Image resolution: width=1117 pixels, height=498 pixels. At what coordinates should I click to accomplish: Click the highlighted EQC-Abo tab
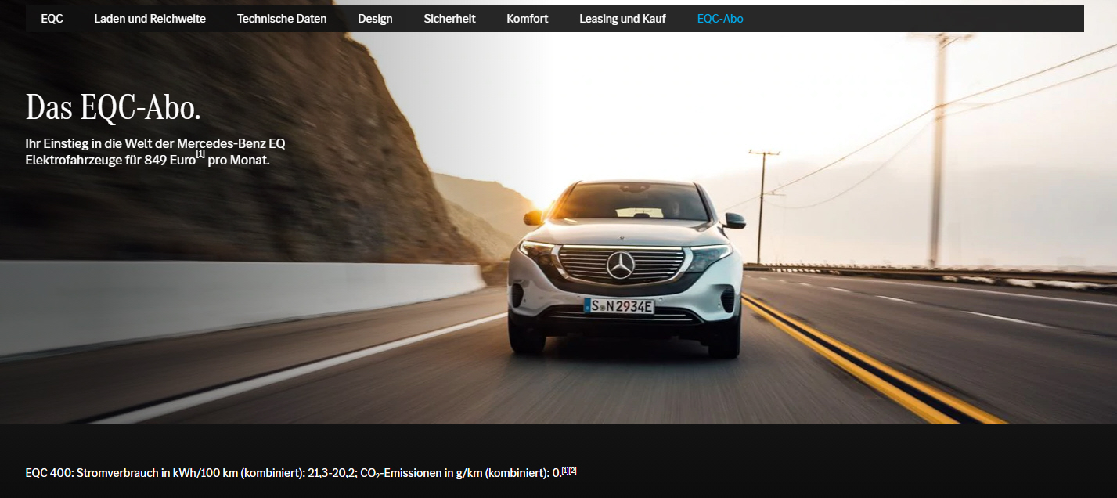pyautogui.click(x=720, y=19)
